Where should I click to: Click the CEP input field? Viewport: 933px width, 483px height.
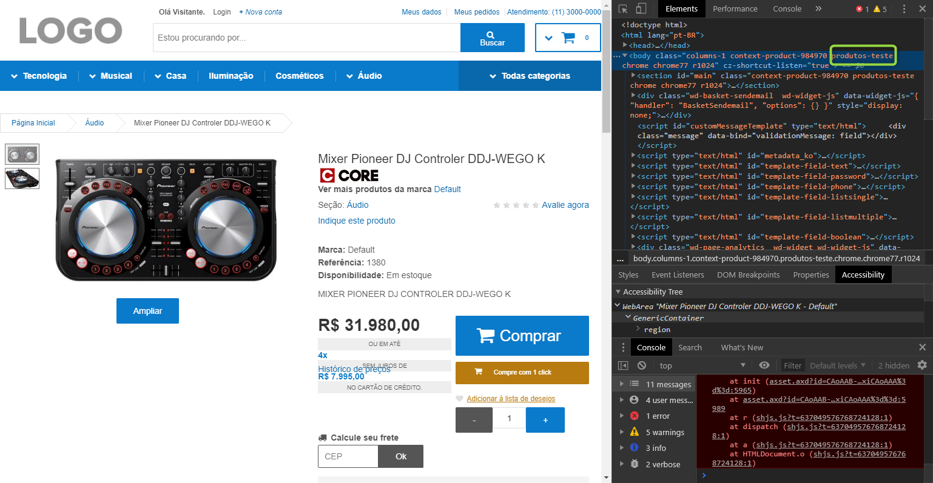coord(348,456)
